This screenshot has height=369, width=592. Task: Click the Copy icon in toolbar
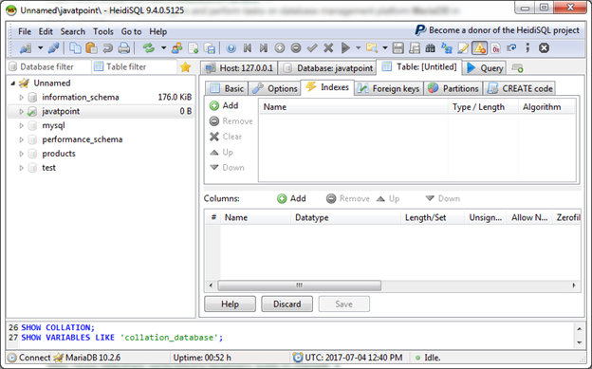point(75,48)
